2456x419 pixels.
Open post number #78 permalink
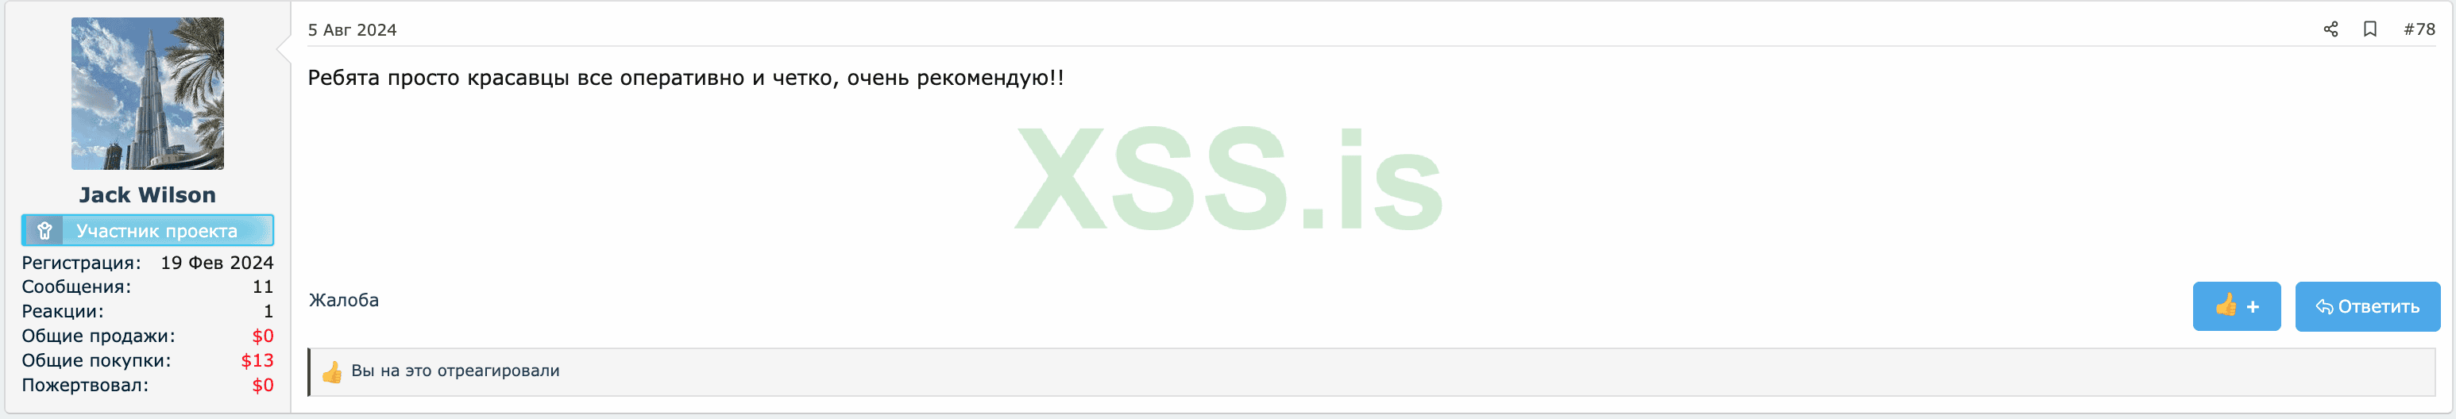pyautogui.click(x=2419, y=29)
